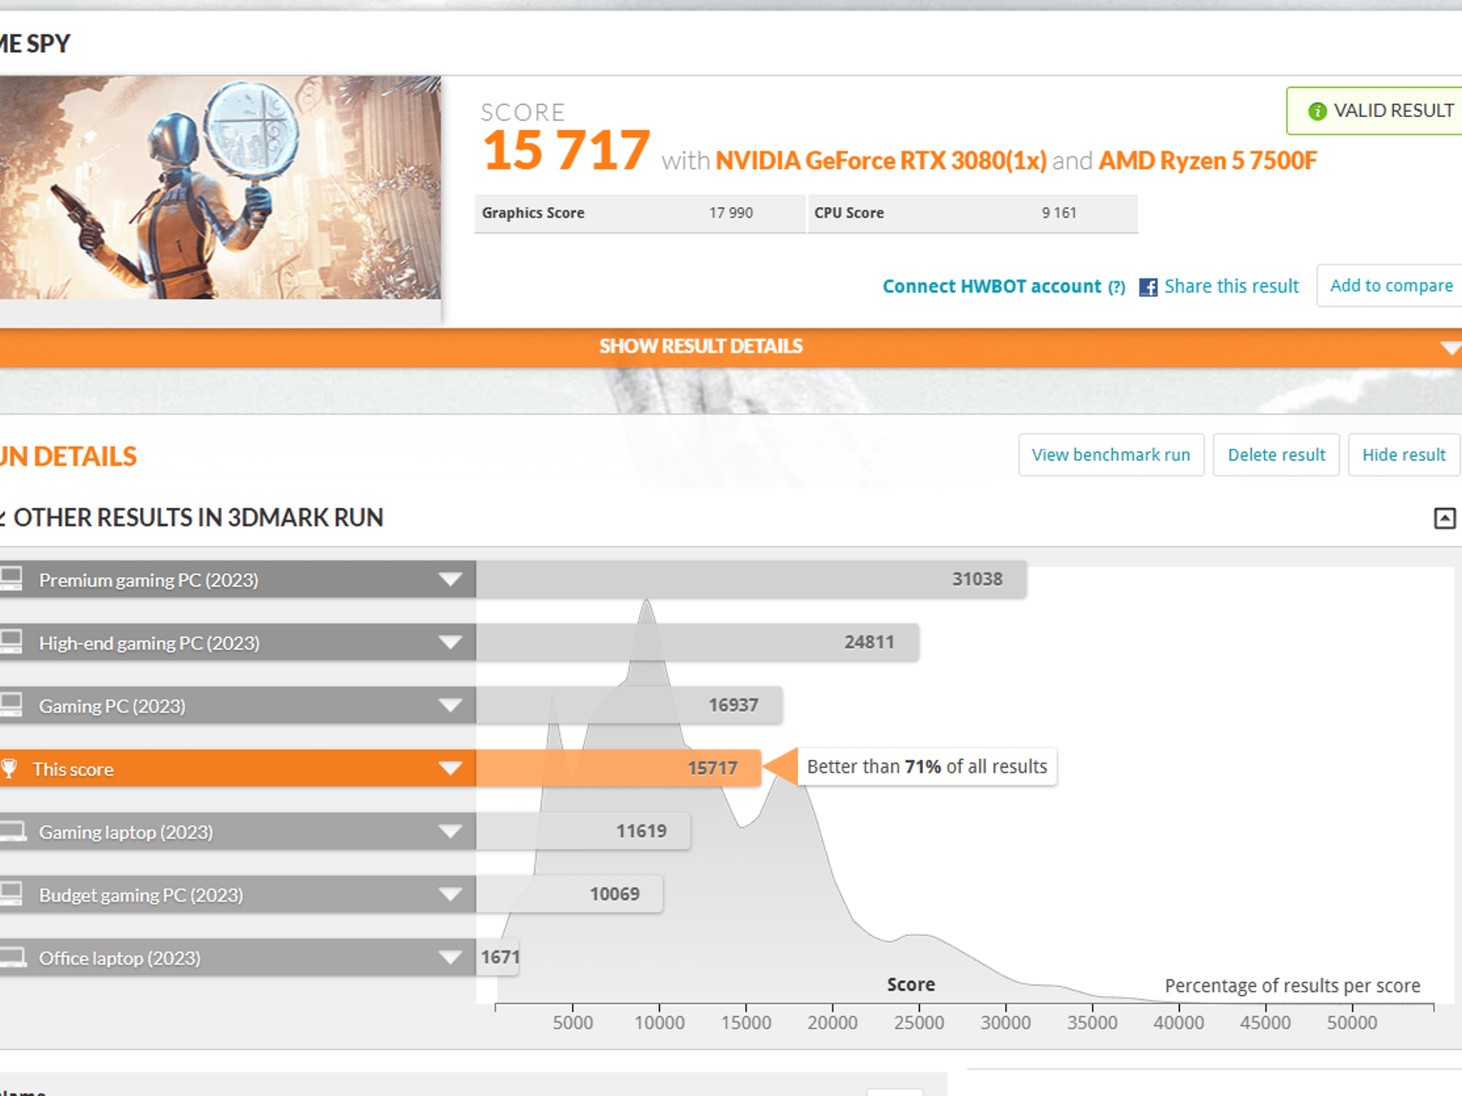The height and width of the screenshot is (1096, 1462).
Task: Open the Show Result Details bar
Action: [x=731, y=347]
